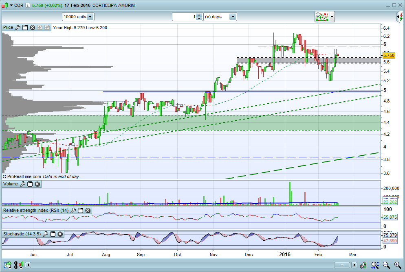
Task: Click the Volume panel label
Action: point(11,184)
